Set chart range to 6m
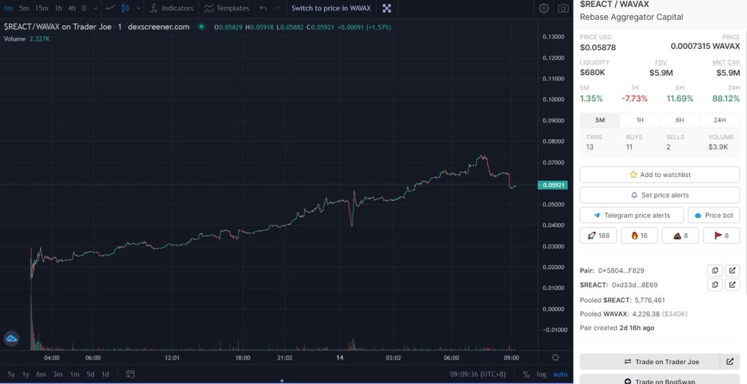This screenshot has width=747, height=384. pos(41,374)
